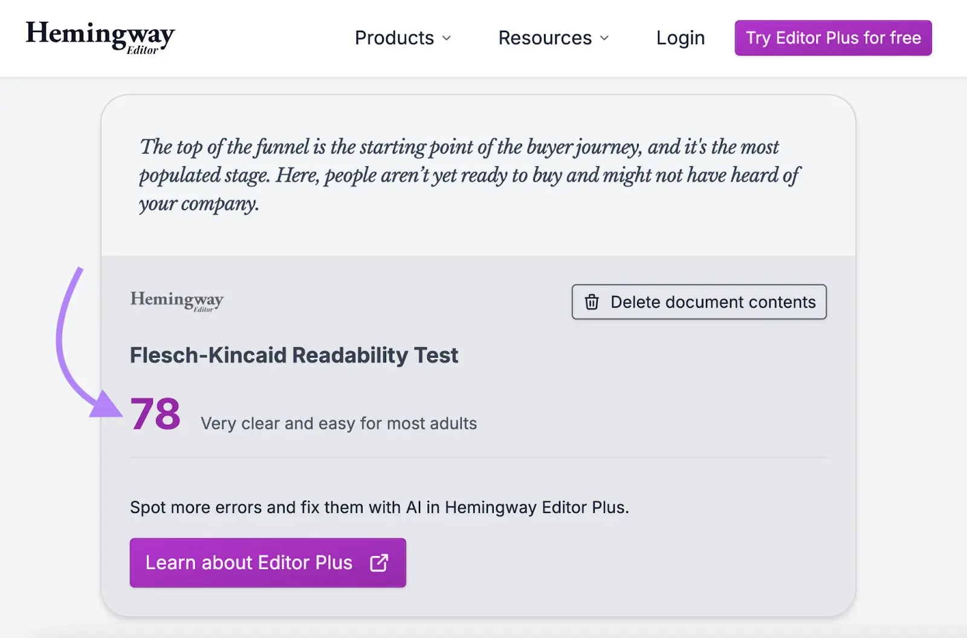967x638 pixels.
Task: Click the external link icon on Learn about Editor Plus
Action: pos(378,562)
